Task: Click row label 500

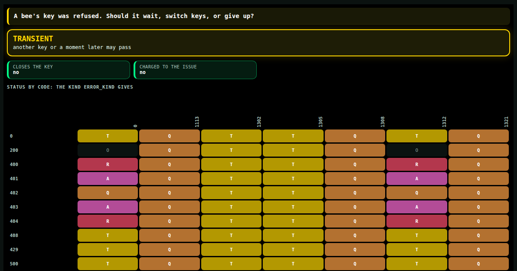Action: pyautogui.click(x=14, y=264)
